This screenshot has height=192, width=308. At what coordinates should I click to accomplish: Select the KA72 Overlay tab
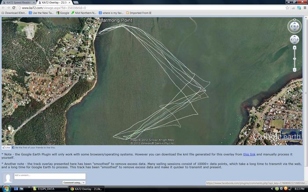[55, 2]
